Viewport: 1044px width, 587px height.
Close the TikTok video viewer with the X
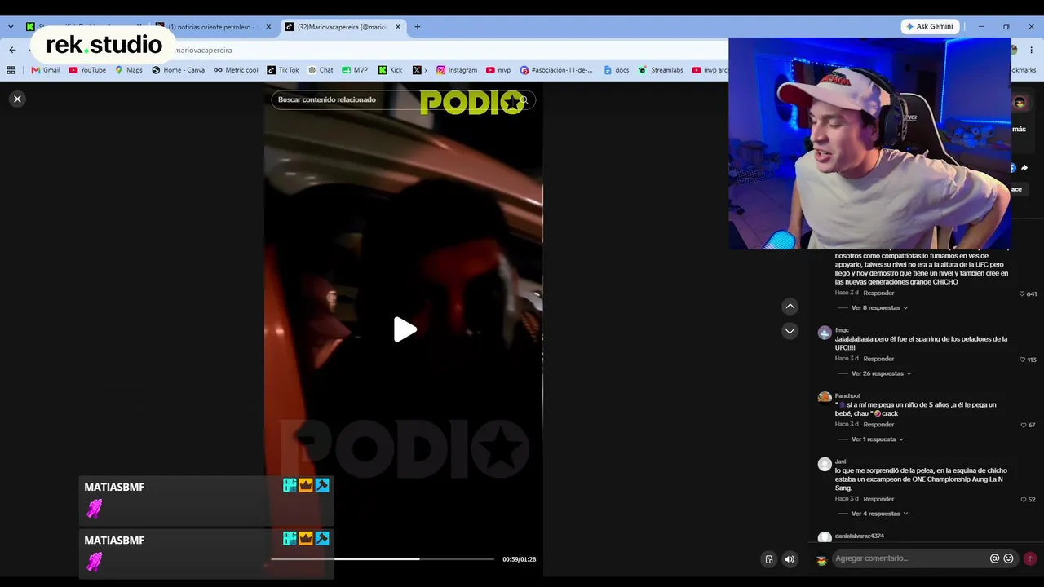tap(17, 99)
